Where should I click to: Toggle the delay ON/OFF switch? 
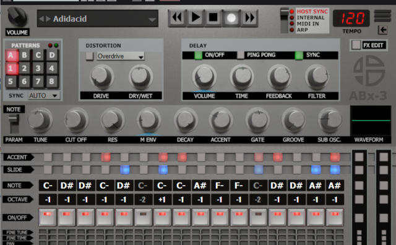pyautogui.click(x=198, y=55)
